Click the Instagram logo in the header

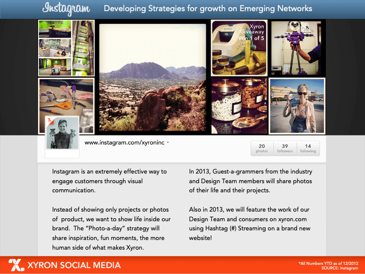tap(66, 9)
